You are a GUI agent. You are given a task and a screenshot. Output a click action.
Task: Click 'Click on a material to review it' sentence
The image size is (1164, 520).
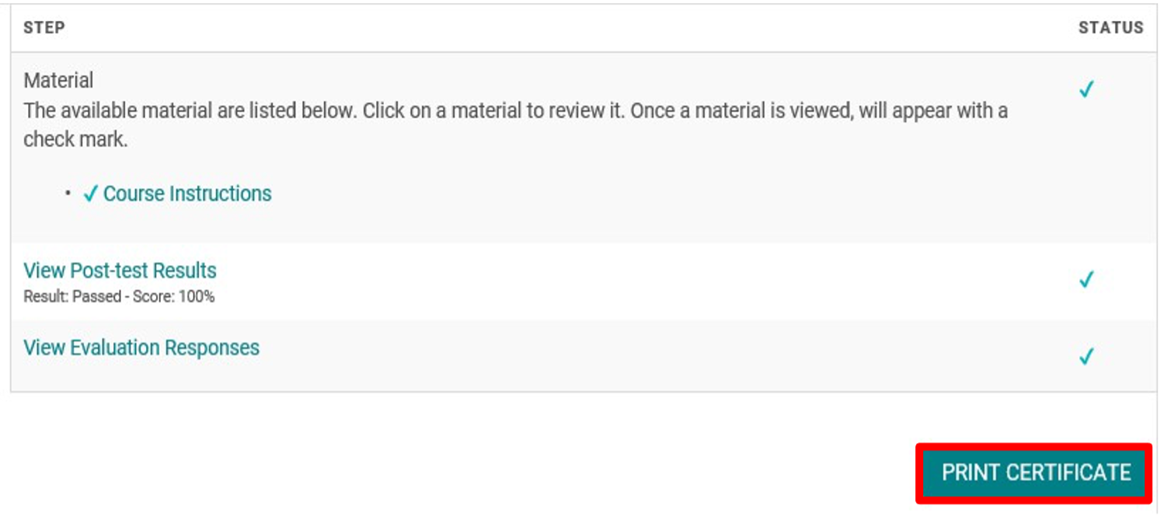click(x=493, y=110)
